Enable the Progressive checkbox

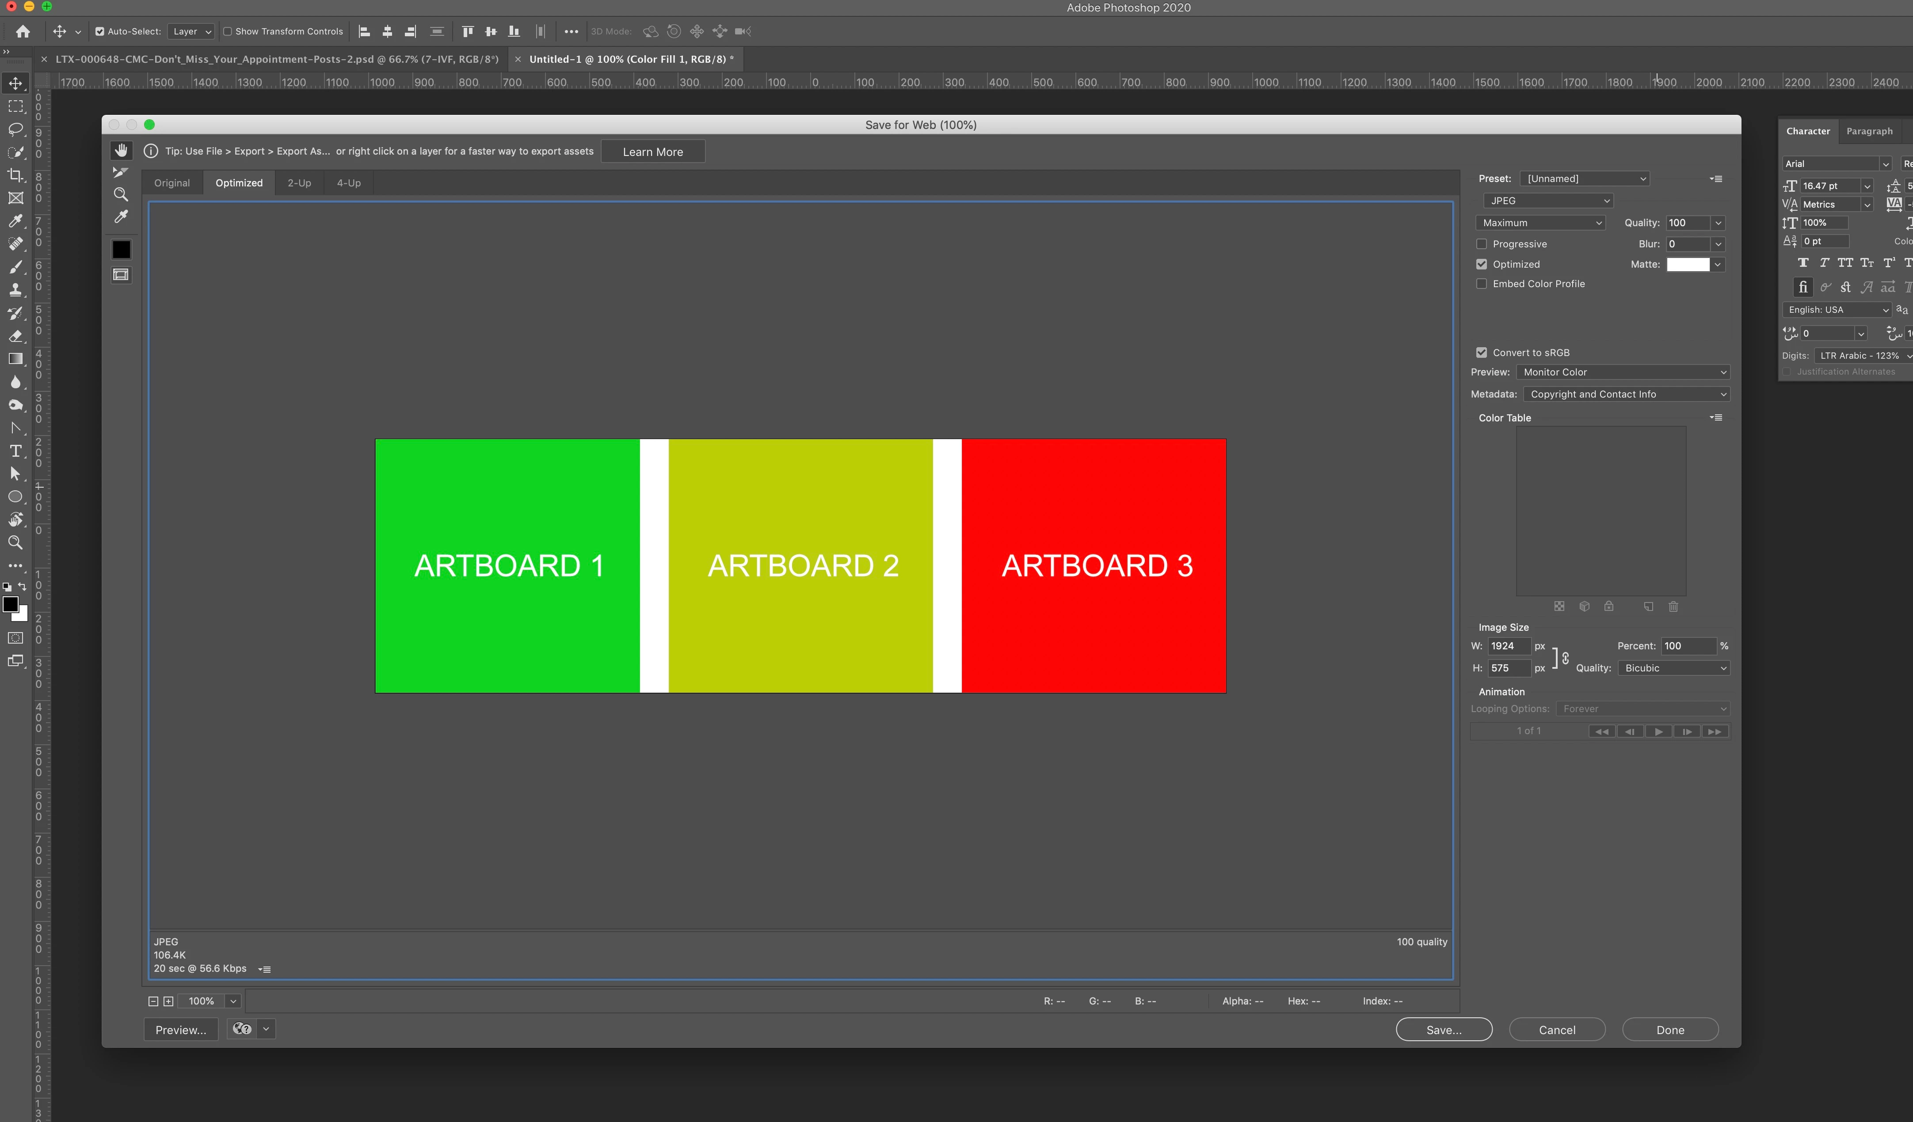click(1481, 244)
